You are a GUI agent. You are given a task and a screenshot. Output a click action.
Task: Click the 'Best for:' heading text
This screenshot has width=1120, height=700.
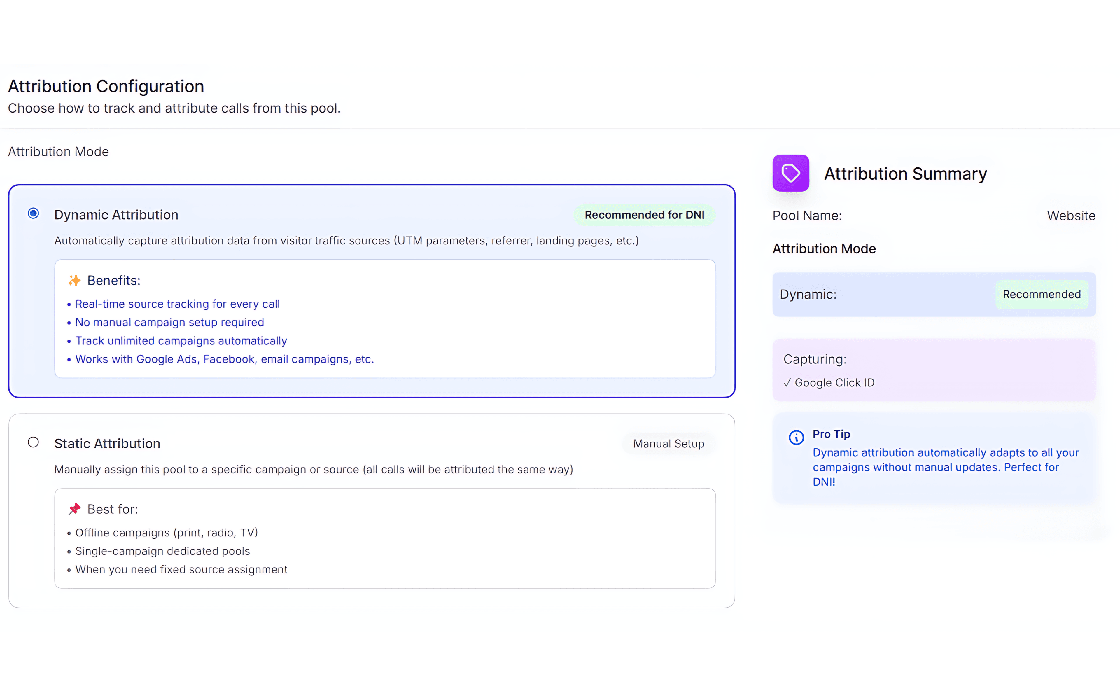click(113, 509)
